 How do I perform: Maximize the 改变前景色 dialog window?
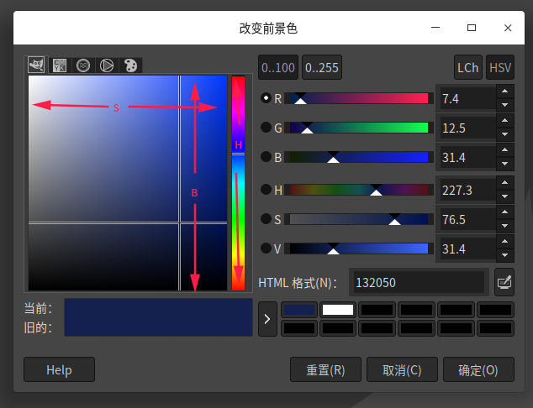click(x=472, y=28)
